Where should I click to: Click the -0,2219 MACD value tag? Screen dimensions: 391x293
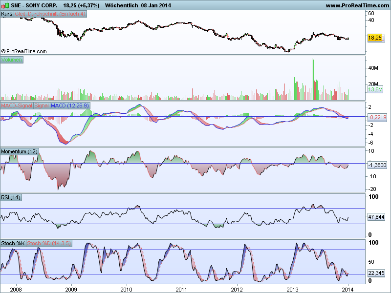tap(377, 117)
